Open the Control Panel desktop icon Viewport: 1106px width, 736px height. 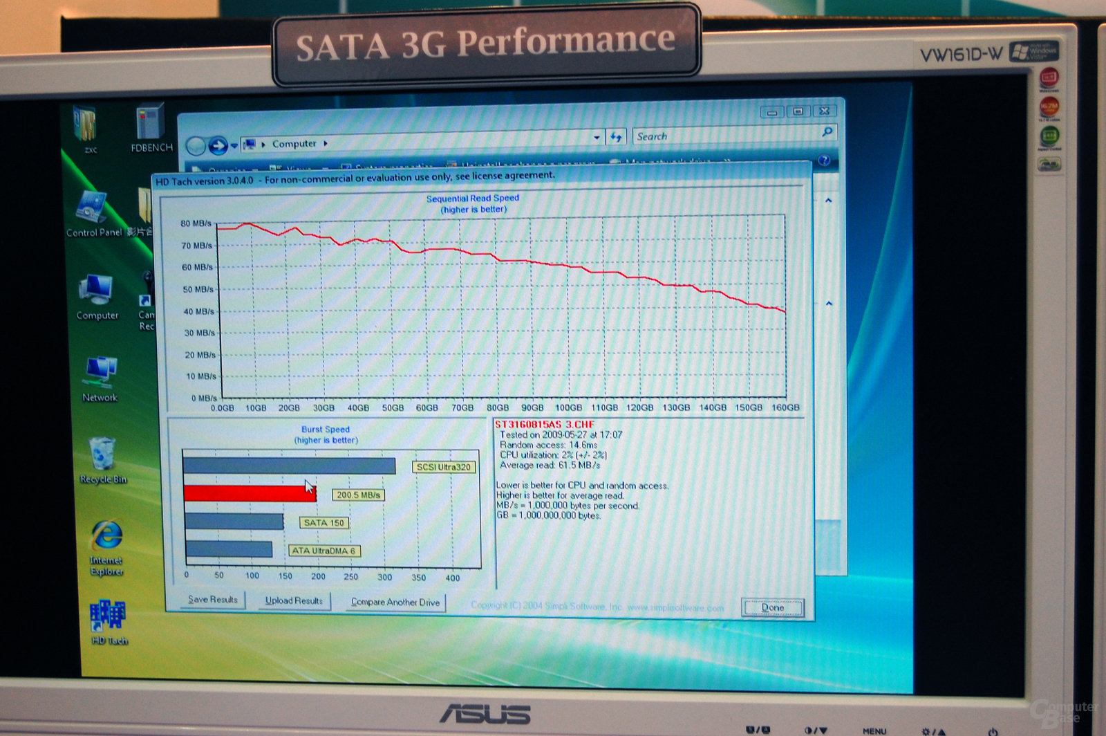click(94, 214)
